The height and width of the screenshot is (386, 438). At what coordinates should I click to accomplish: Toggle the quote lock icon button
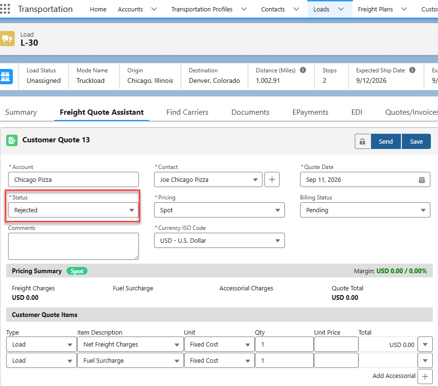point(362,141)
